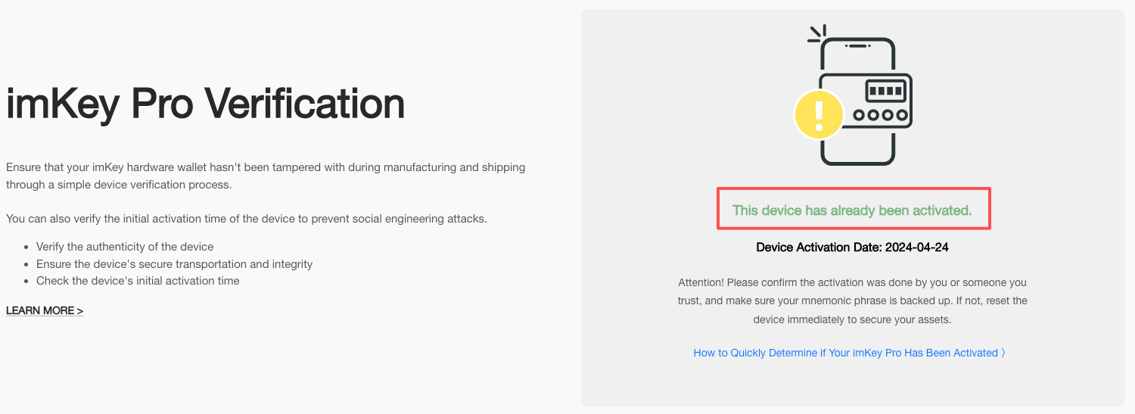Click the Attention warning paragraph
1135x414 pixels.
pos(852,301)
